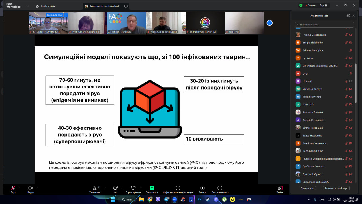This screenshot has width=362, height=204.
Task: Toggle the Участники participants panel
Action: pos(95,188)
